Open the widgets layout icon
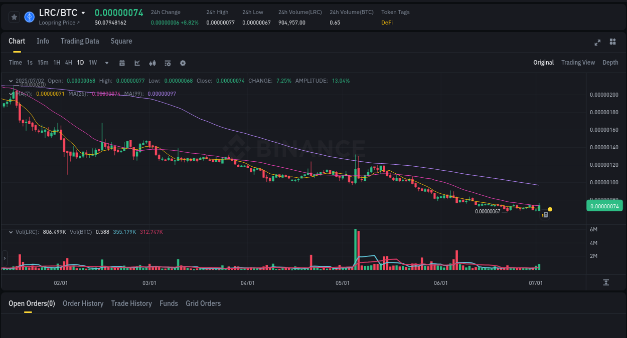This screenshot has width=627, height=338. tap(612, 43)
